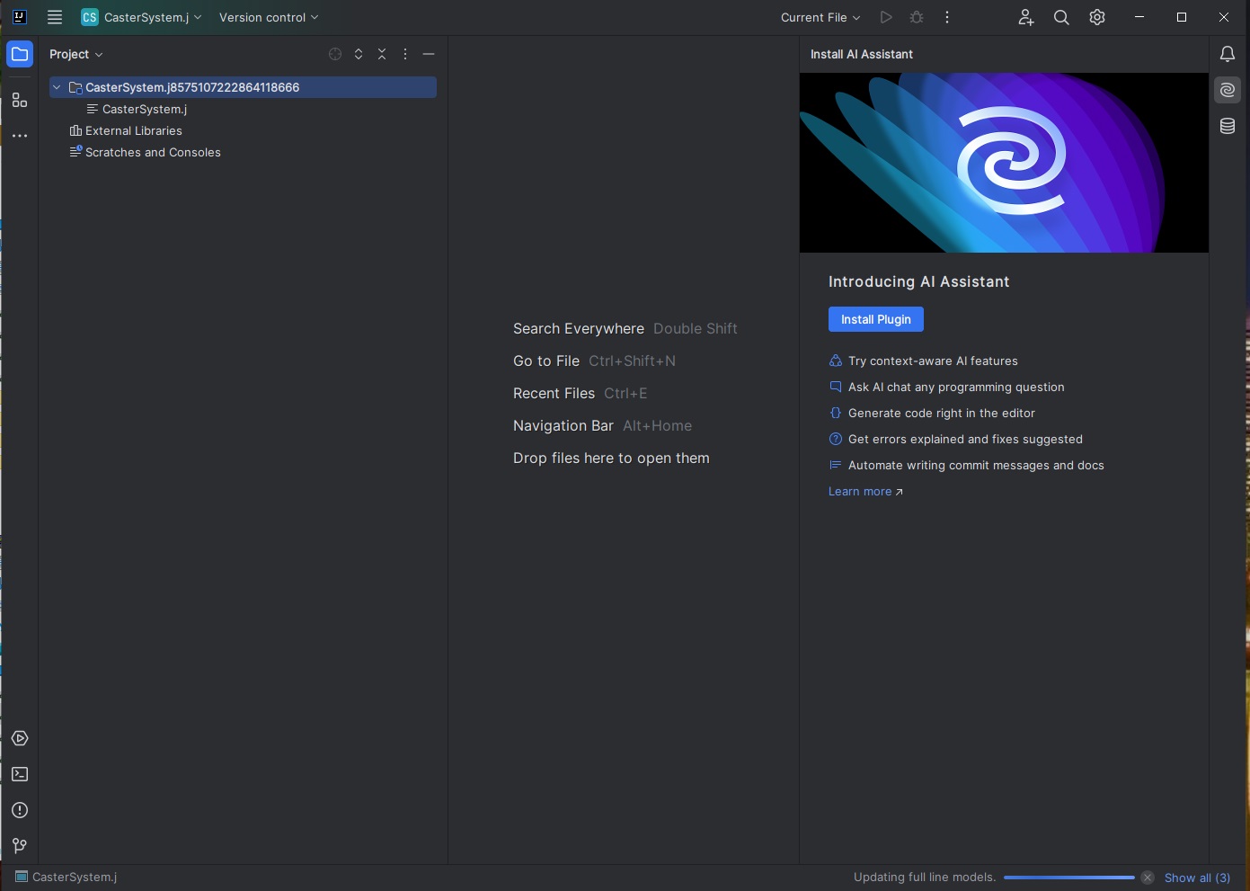
Task: Start debugging with the bug icon
Action: point(917,17)
